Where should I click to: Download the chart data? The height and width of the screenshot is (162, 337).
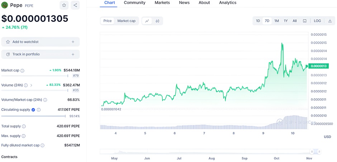330,21
